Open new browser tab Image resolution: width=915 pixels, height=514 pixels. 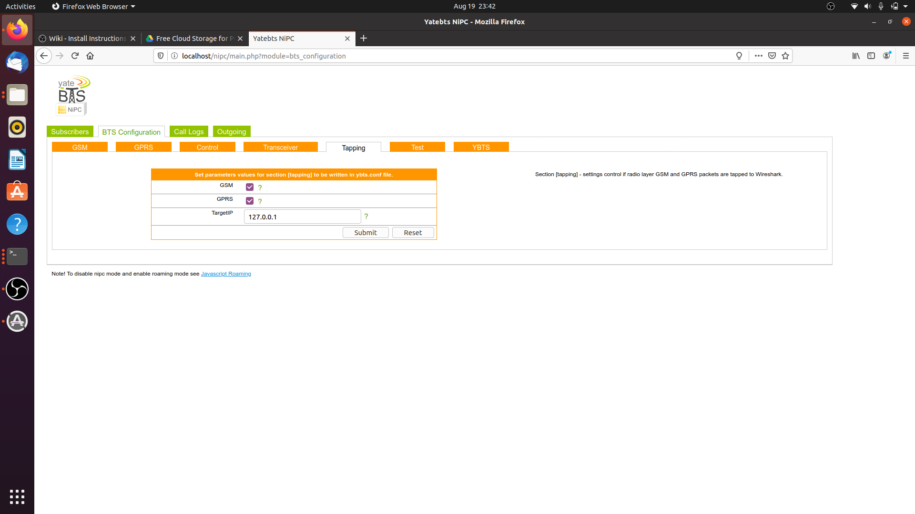(364, 38)
